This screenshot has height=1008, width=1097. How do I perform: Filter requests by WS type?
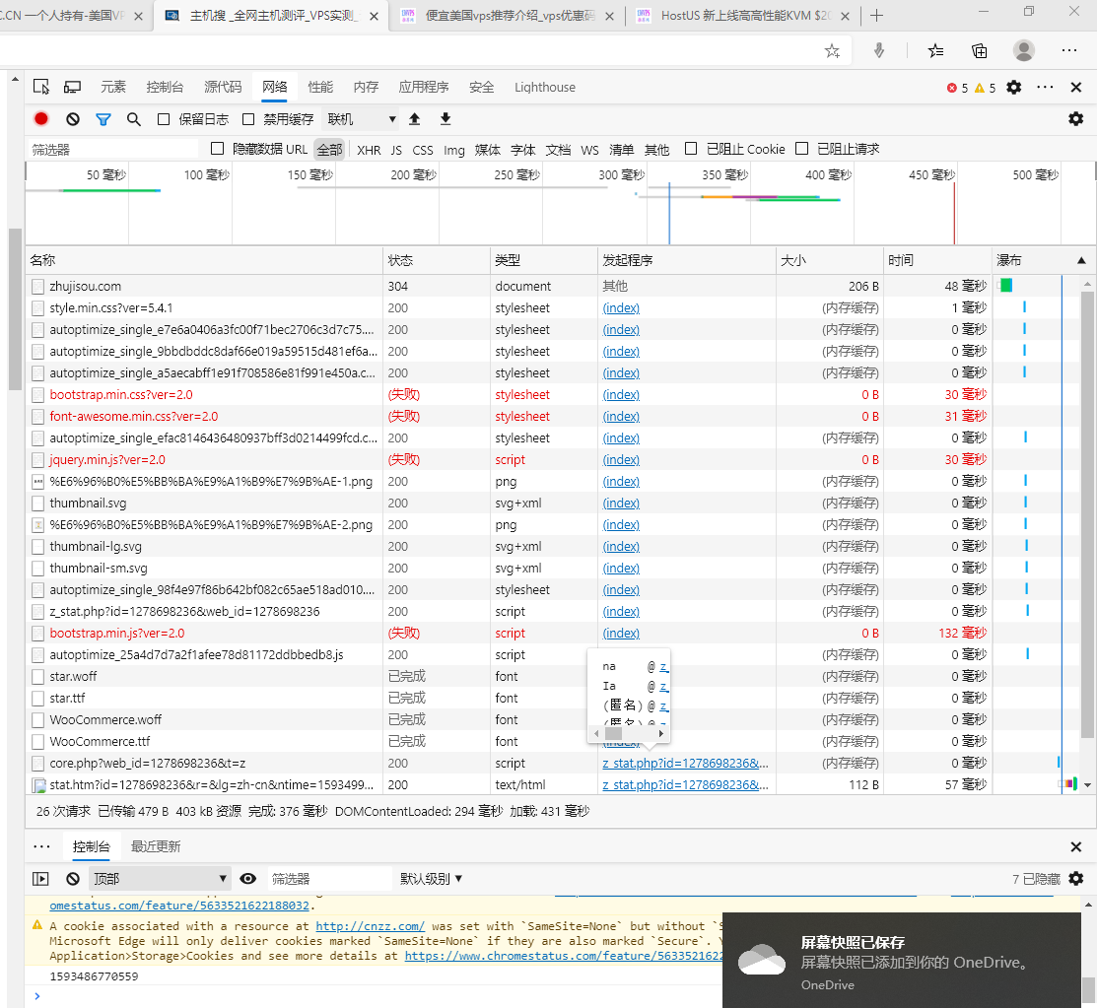589,150
